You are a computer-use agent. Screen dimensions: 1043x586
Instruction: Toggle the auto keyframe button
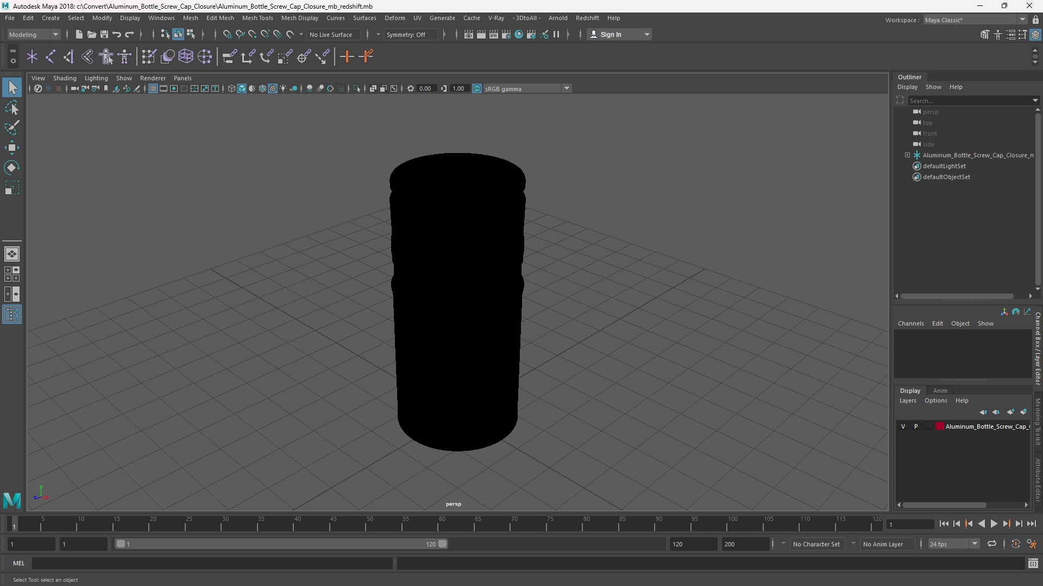tap(1015, 544)
